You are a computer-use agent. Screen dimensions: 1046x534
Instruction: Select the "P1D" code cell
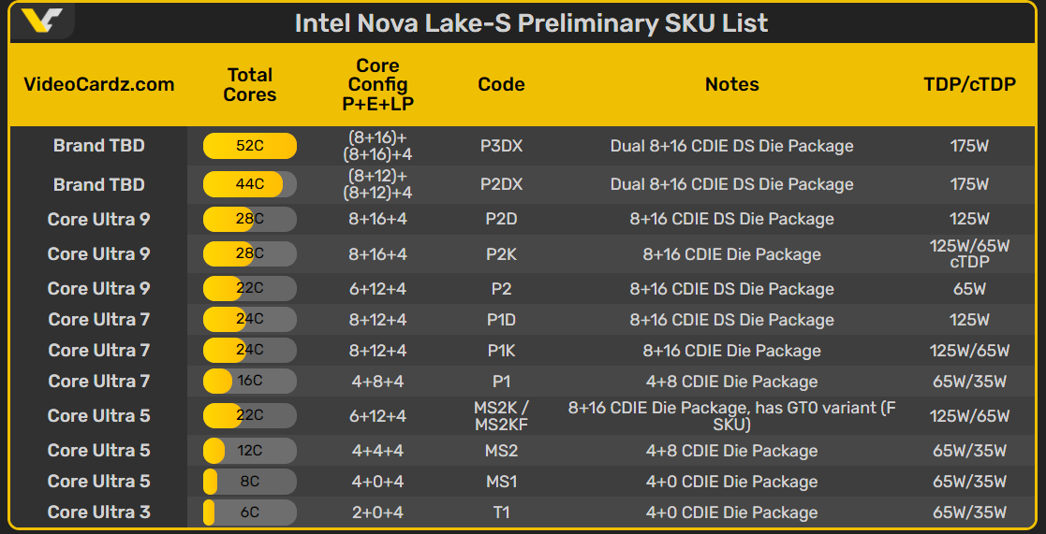[501, 320]
